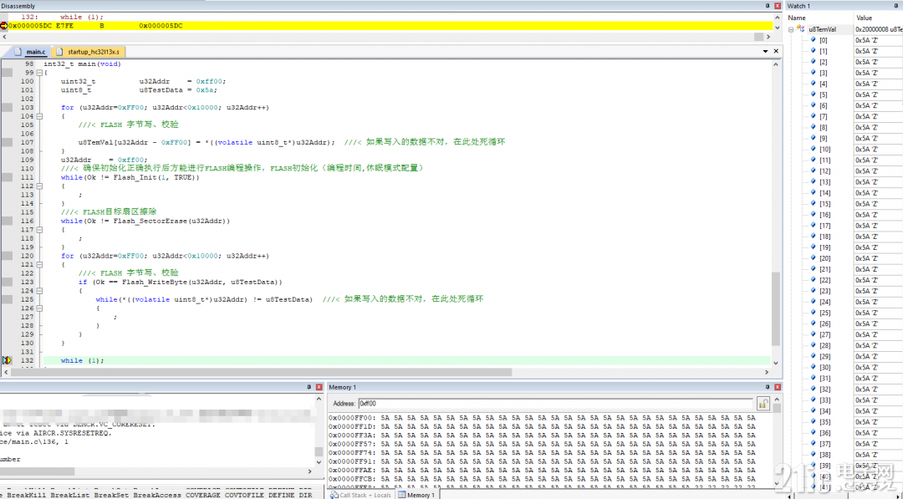The width and height of the screenshot is (903, 499).
Task: Click the Command output horizontal scrollbar thumb
Action: (38, 471)
